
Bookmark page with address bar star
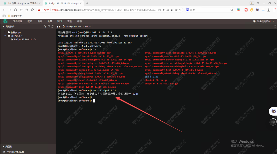(x=176, y=10)
